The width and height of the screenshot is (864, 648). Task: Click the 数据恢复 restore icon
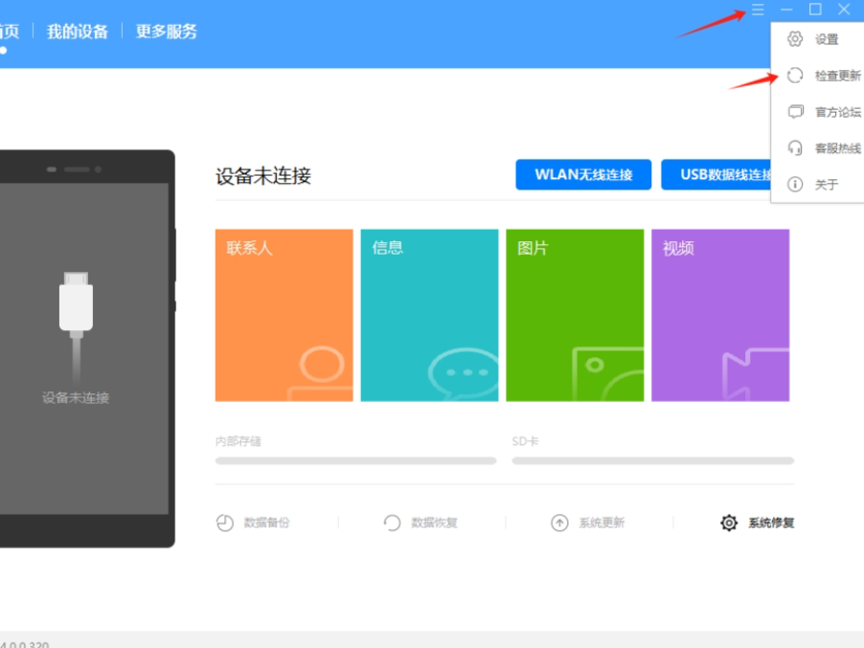click(392, 523)
